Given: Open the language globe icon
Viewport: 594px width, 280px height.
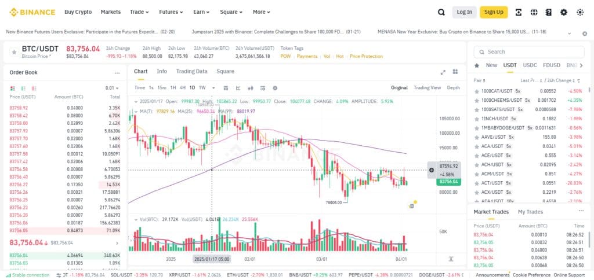Looking at the screenshot, I should point(534,12).
